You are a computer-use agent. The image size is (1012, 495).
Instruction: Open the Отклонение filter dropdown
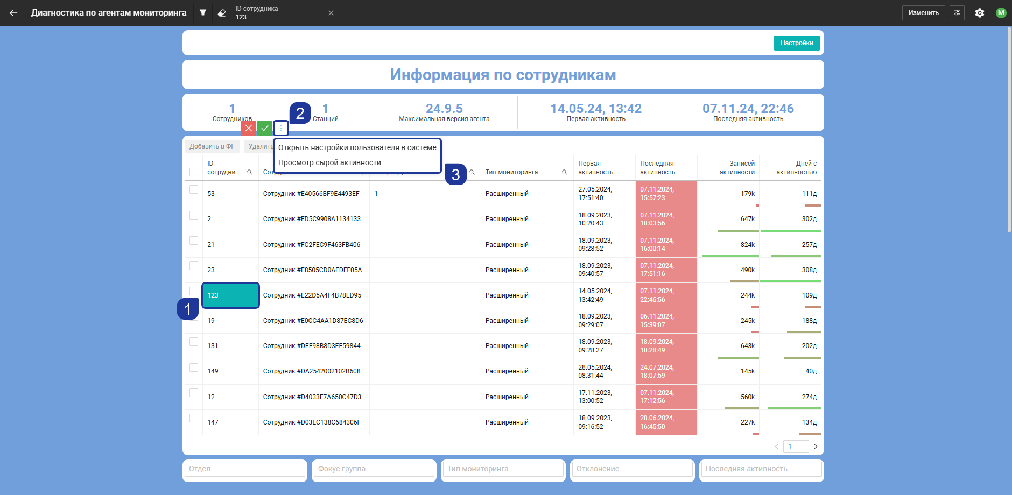633,469
